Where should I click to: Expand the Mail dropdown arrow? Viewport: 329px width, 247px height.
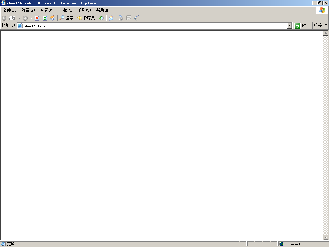[x=115, y=18]
